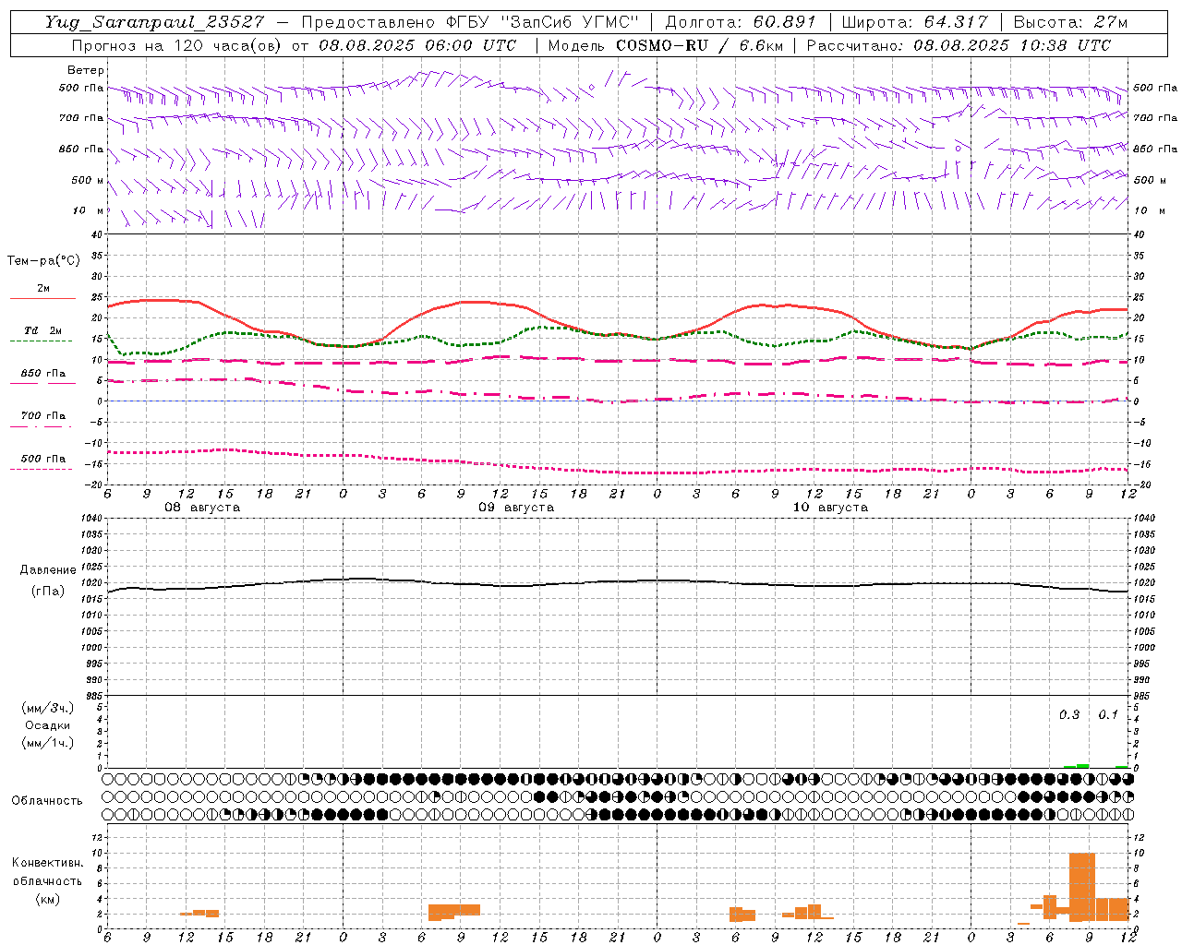Click the 09 августа date label
Viewport: 1182px width, 945px height.
click(x=516, y=508)
